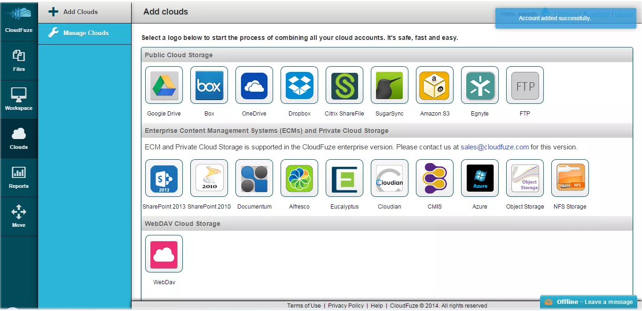Click the WebDAV Cloud Storage heading
The image size is (642, 311).
pos(182,224)
